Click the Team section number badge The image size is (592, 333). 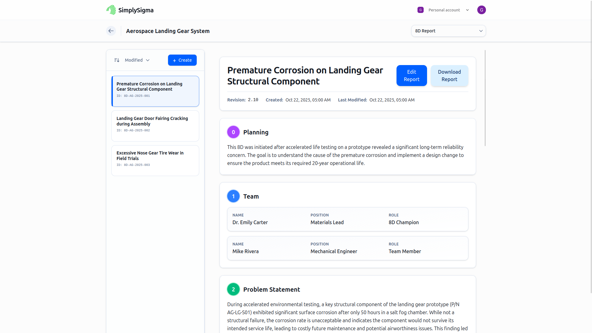coord(233,196)
